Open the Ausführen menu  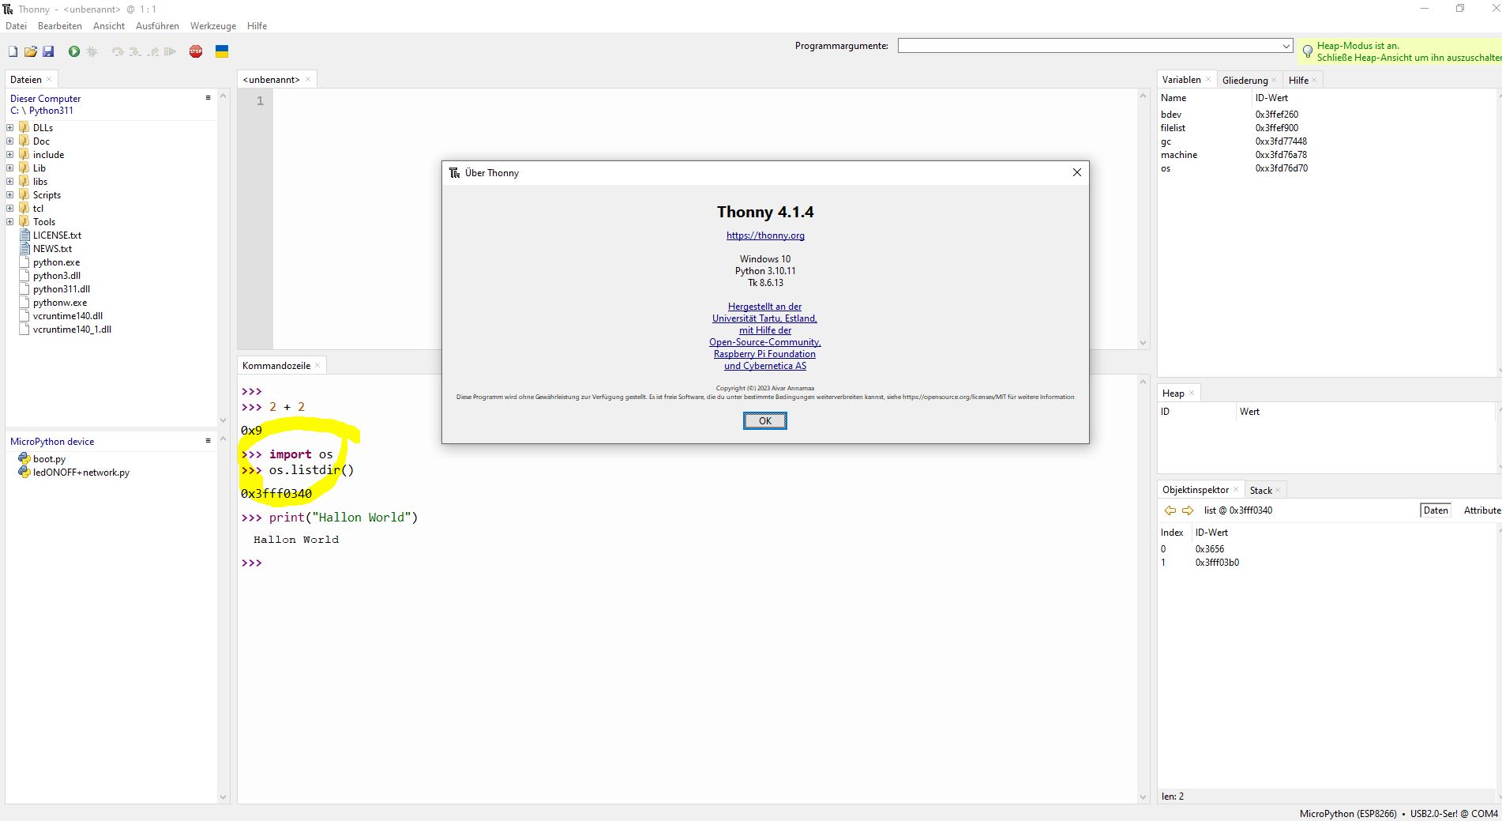157,26
